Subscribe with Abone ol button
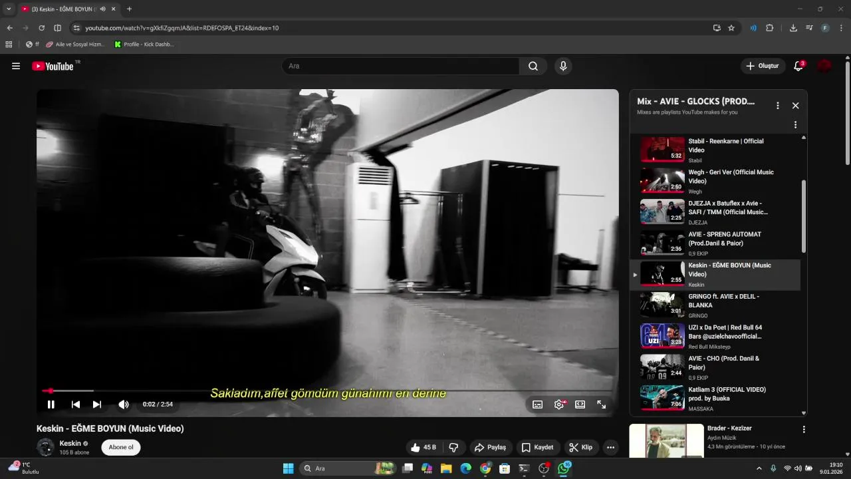851x479 pixels. (121, 447)
